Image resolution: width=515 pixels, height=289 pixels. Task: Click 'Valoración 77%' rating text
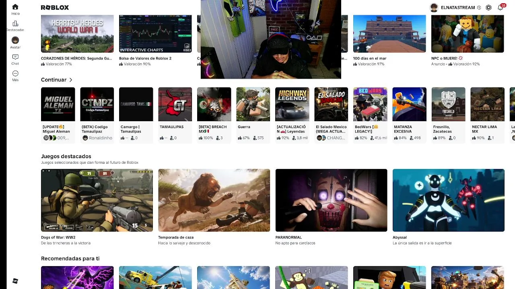tap(59, 64)
